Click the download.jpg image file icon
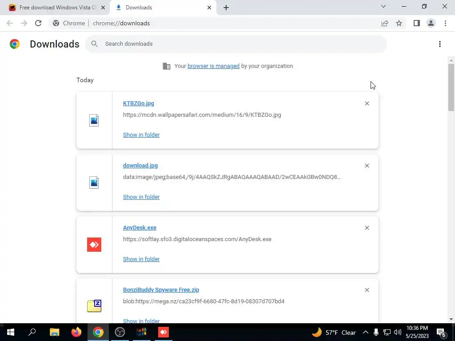Viewport: 455px width, 341px height. pos(94,182)
